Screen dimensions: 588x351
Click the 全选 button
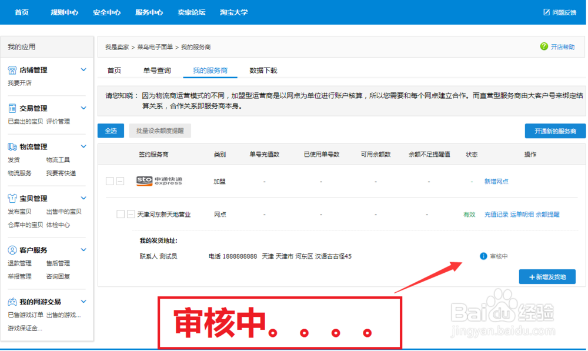(x=111, y=131)
